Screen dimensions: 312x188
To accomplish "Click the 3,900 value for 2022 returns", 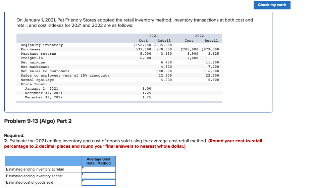I will 193,54.
